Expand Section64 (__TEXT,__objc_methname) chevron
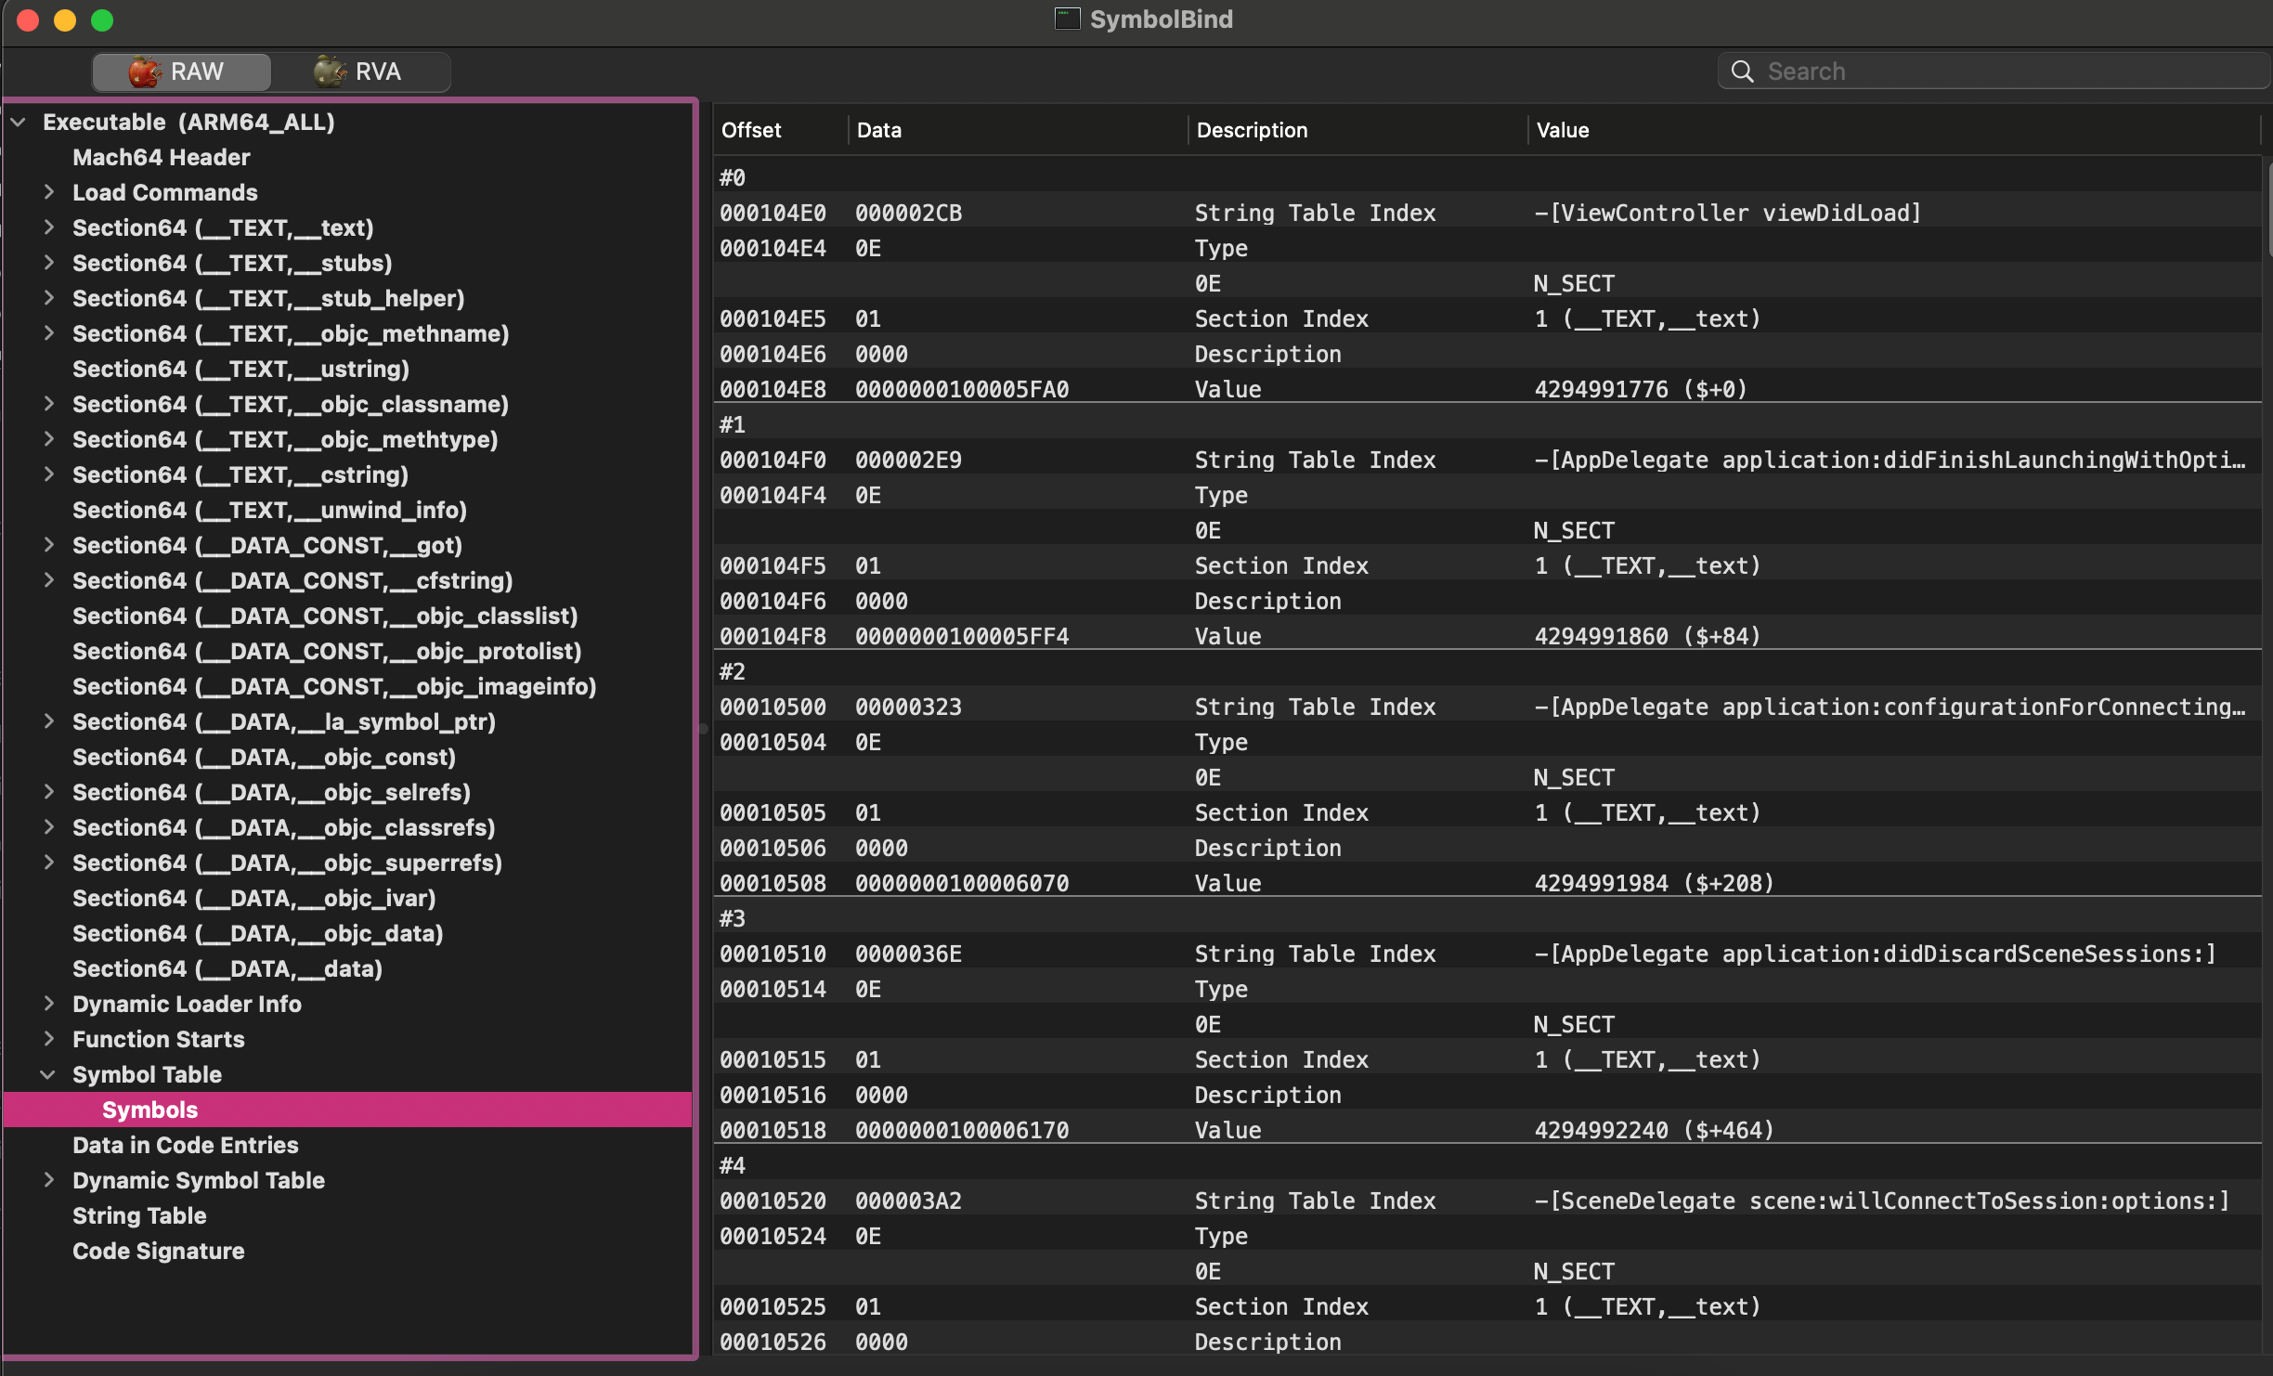 tap(48, 333)
